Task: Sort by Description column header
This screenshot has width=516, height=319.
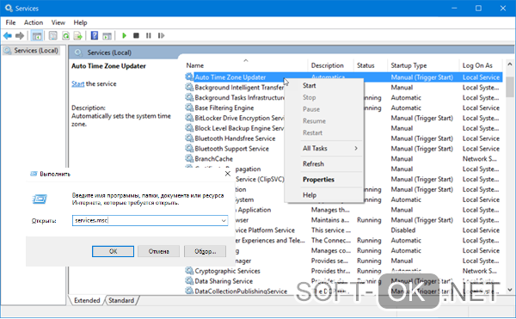Action: point(331,65)
